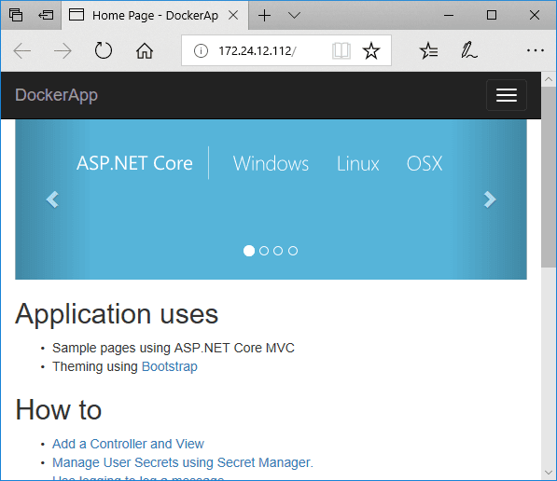557x481 pixels.
Task: Add notes with the pen icon
Action: pyautogui.click(x=469, y=50)
